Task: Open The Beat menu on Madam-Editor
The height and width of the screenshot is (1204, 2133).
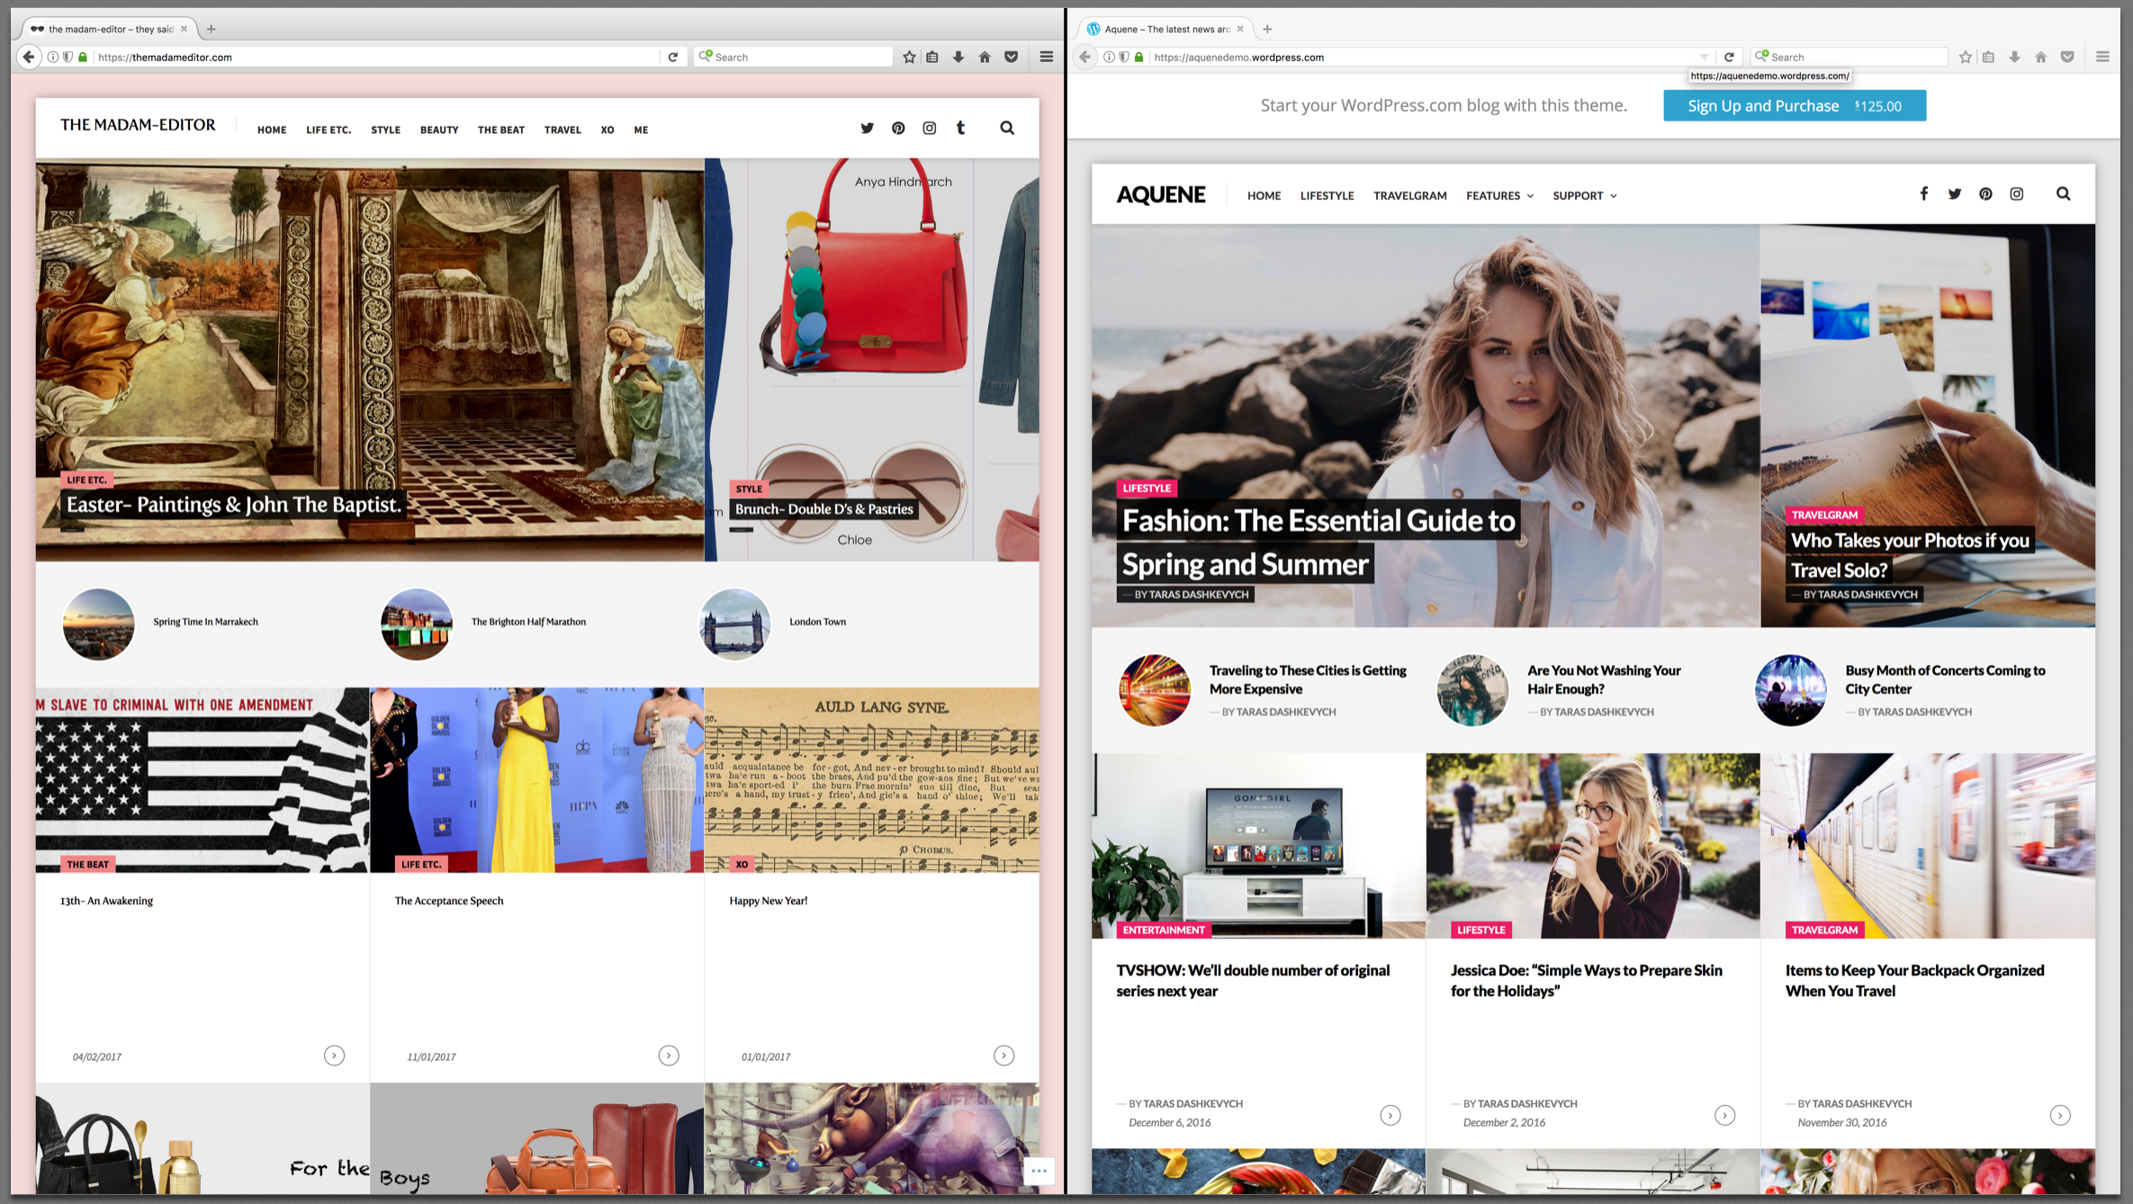Action: pyautogui.click(x=500, y=130)
